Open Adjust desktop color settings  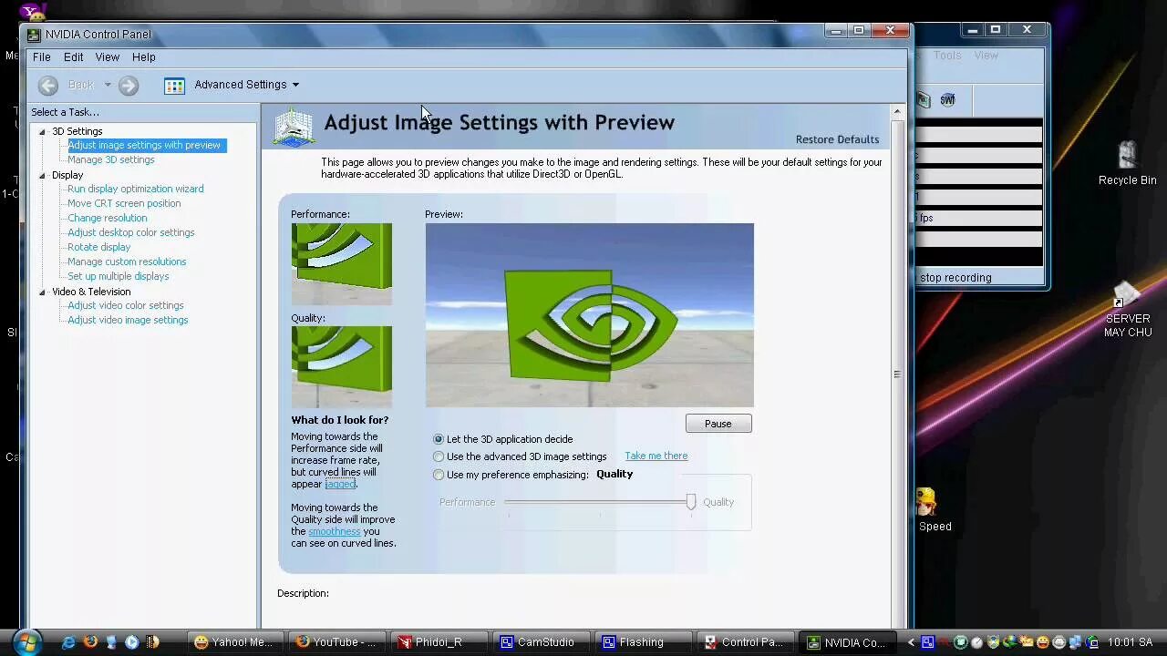coord(131,232)
